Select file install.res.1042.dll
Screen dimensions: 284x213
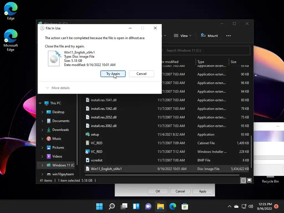pos(104,109)
